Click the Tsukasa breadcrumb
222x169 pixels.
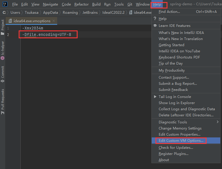coord(32,13)
